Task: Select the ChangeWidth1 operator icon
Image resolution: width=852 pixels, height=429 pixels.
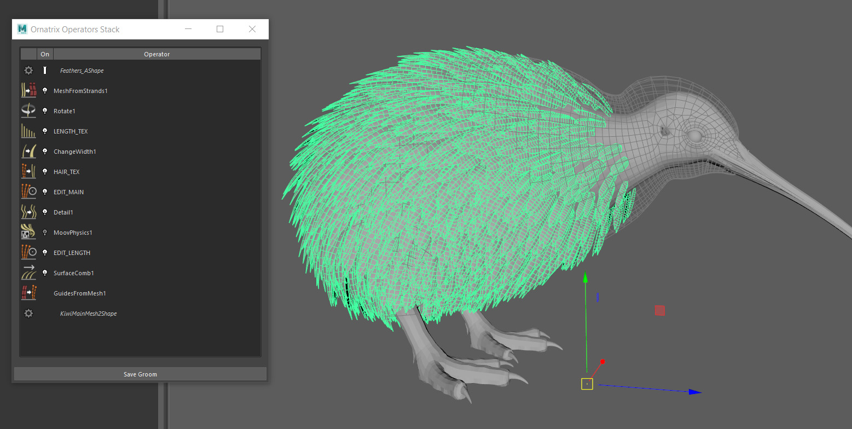Action: click(x=28, y=151)
